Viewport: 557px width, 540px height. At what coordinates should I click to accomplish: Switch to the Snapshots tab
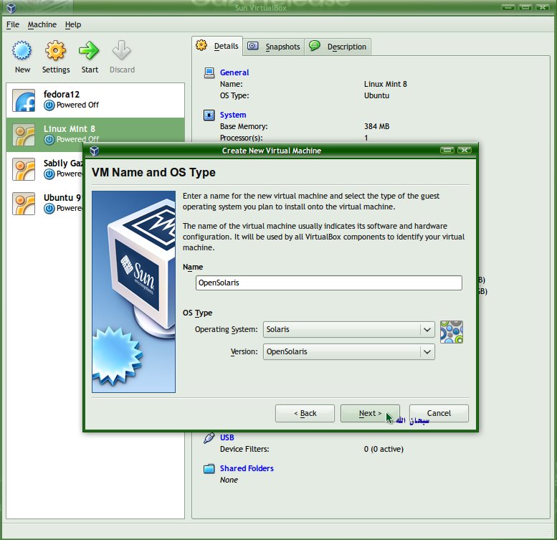[274, 47]
